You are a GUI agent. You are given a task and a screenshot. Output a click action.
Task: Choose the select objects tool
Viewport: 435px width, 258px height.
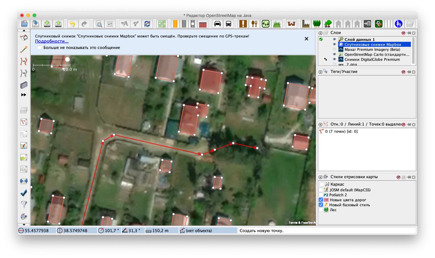(x=24, y=38)
